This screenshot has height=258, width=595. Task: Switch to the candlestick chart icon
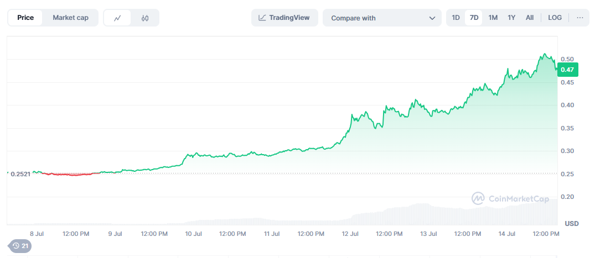coord(145,18)
